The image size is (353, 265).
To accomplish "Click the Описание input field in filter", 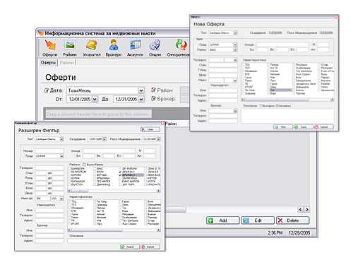I will click(114, 241).
